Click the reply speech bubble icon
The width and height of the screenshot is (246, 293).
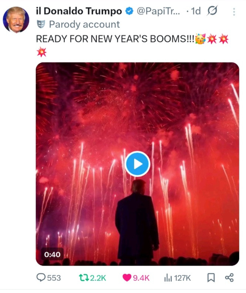click(x=41, y=278)
